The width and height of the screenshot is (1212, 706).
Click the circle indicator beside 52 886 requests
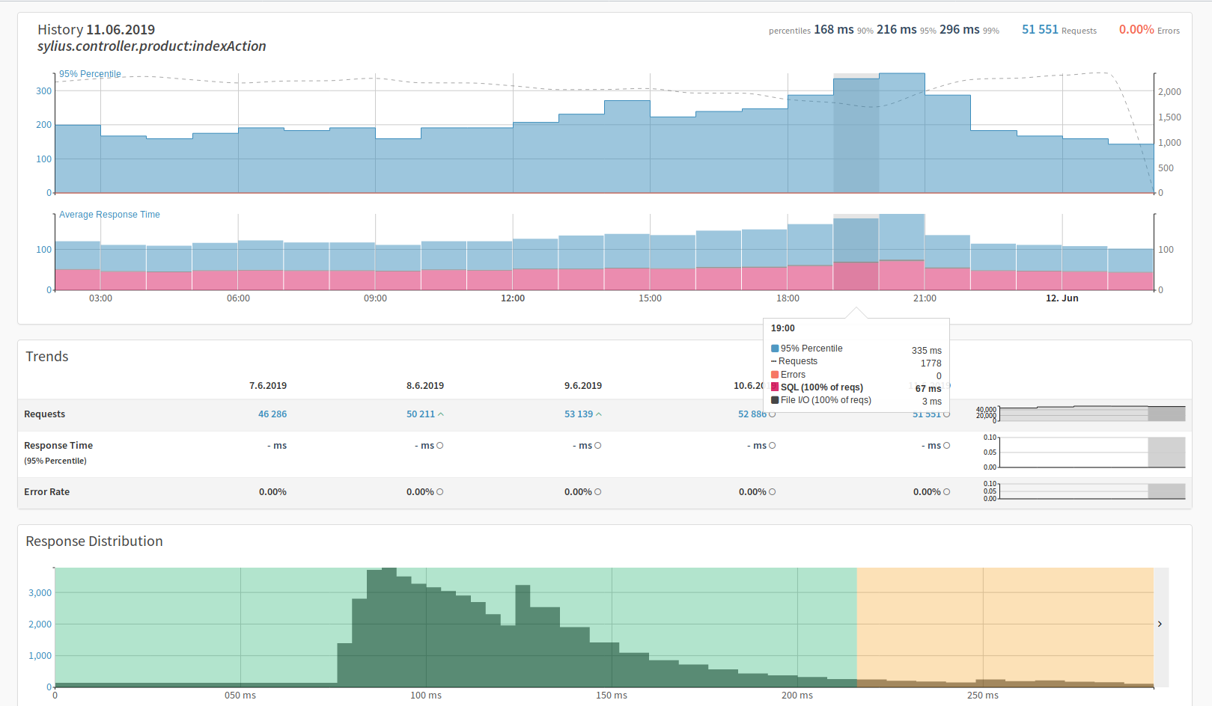[773, 414]
